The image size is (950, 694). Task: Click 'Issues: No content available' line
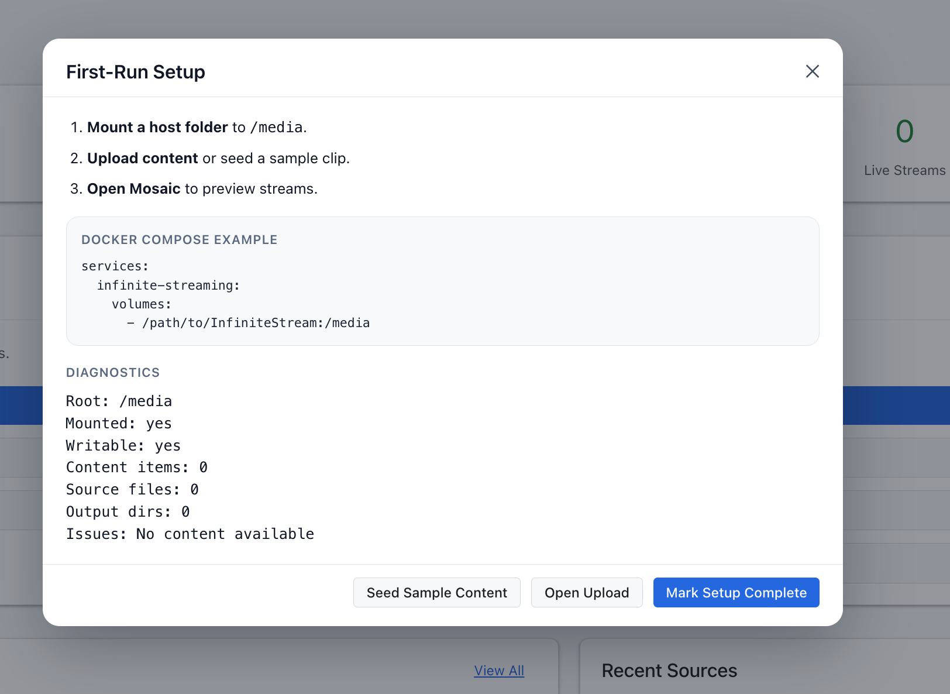tap(190, 534)
